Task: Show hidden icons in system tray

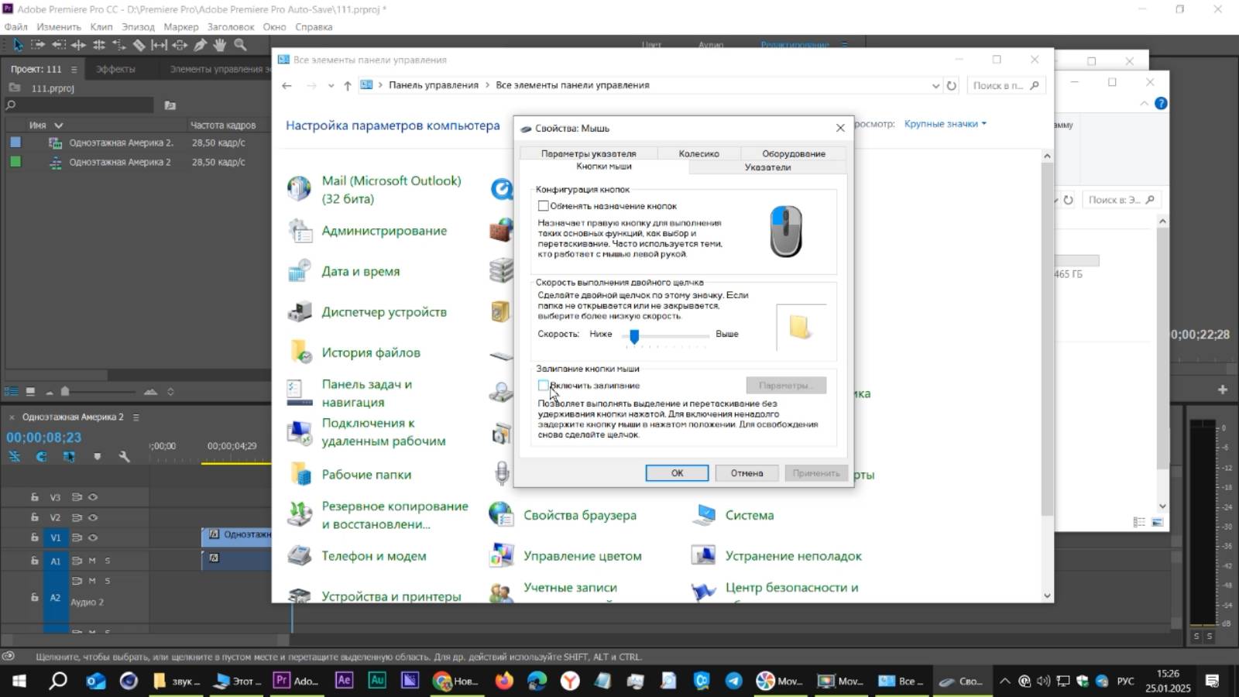Action: (1004, 682)
